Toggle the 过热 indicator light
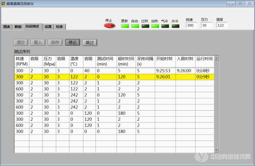Image resolution: width=255 pixels, height=166 pixels. pos(145,26)
